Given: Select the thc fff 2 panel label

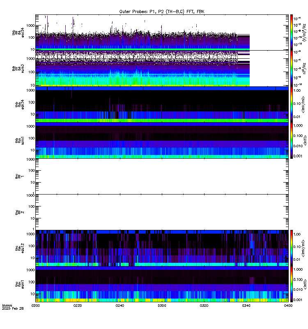Looking at the screenshot, I should (x=20, y=212).
